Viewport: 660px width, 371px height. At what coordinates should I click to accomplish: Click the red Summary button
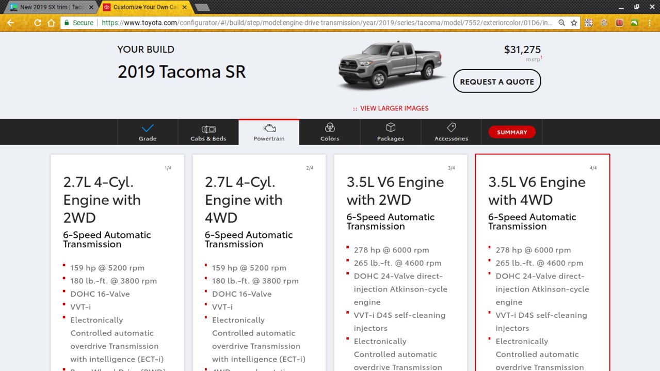point(512,132)
